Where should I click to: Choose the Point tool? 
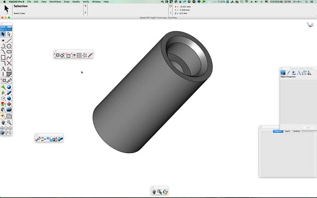click(x=3, y=40)
